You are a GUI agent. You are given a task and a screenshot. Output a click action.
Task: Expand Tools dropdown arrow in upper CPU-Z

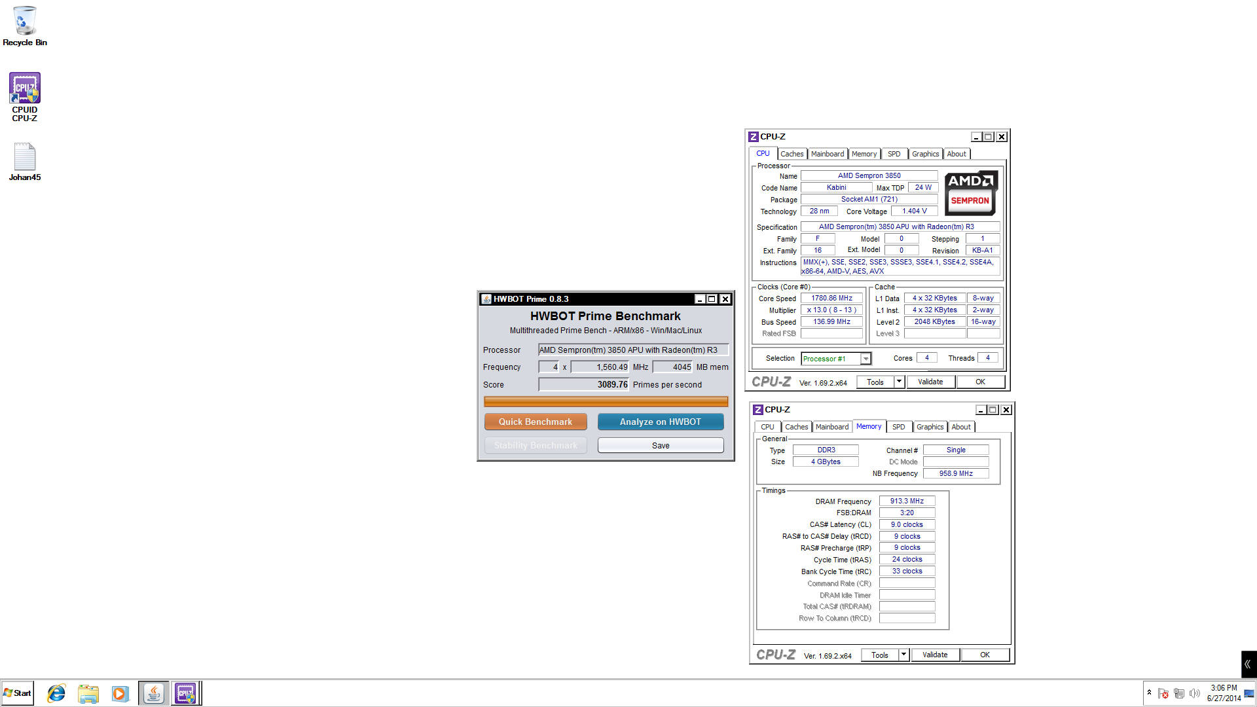coord(900,382)
